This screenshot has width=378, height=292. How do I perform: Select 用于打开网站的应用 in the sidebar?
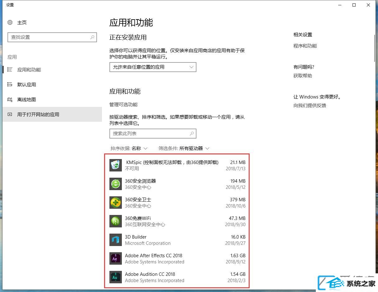click(x=52, y=114)
